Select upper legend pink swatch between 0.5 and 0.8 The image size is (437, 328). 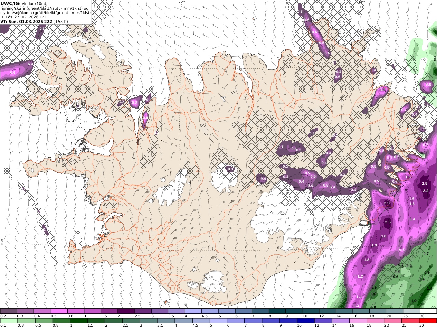pyautogui.click(x=59, y=311)
